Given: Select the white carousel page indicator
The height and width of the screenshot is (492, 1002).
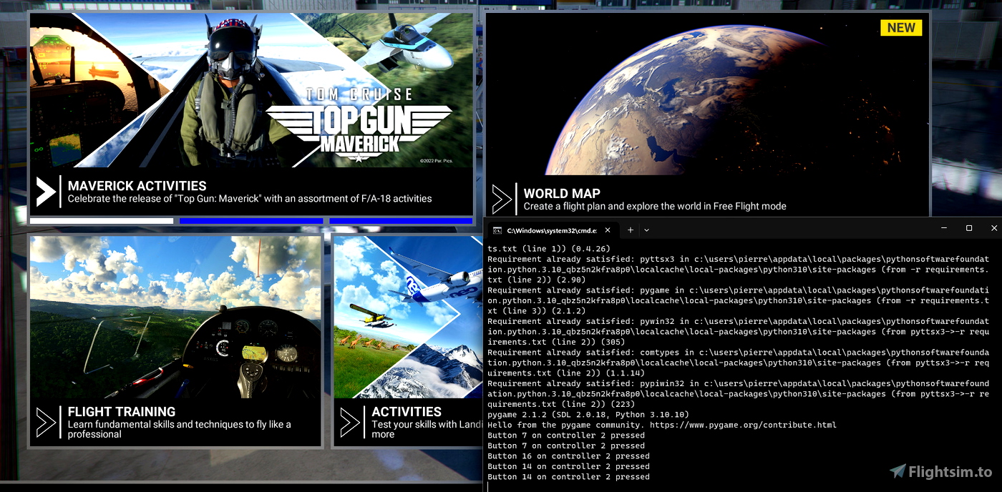Looking at the screenshot, I should (102, 221).
